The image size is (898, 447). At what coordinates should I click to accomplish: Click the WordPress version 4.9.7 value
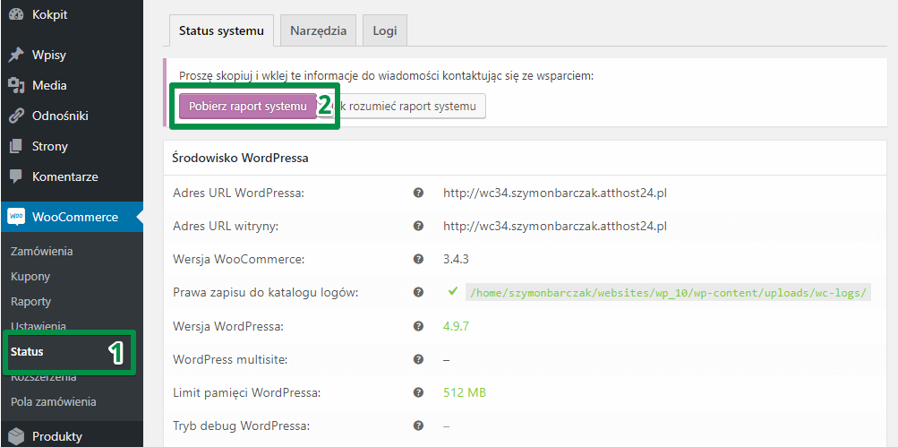456,326
